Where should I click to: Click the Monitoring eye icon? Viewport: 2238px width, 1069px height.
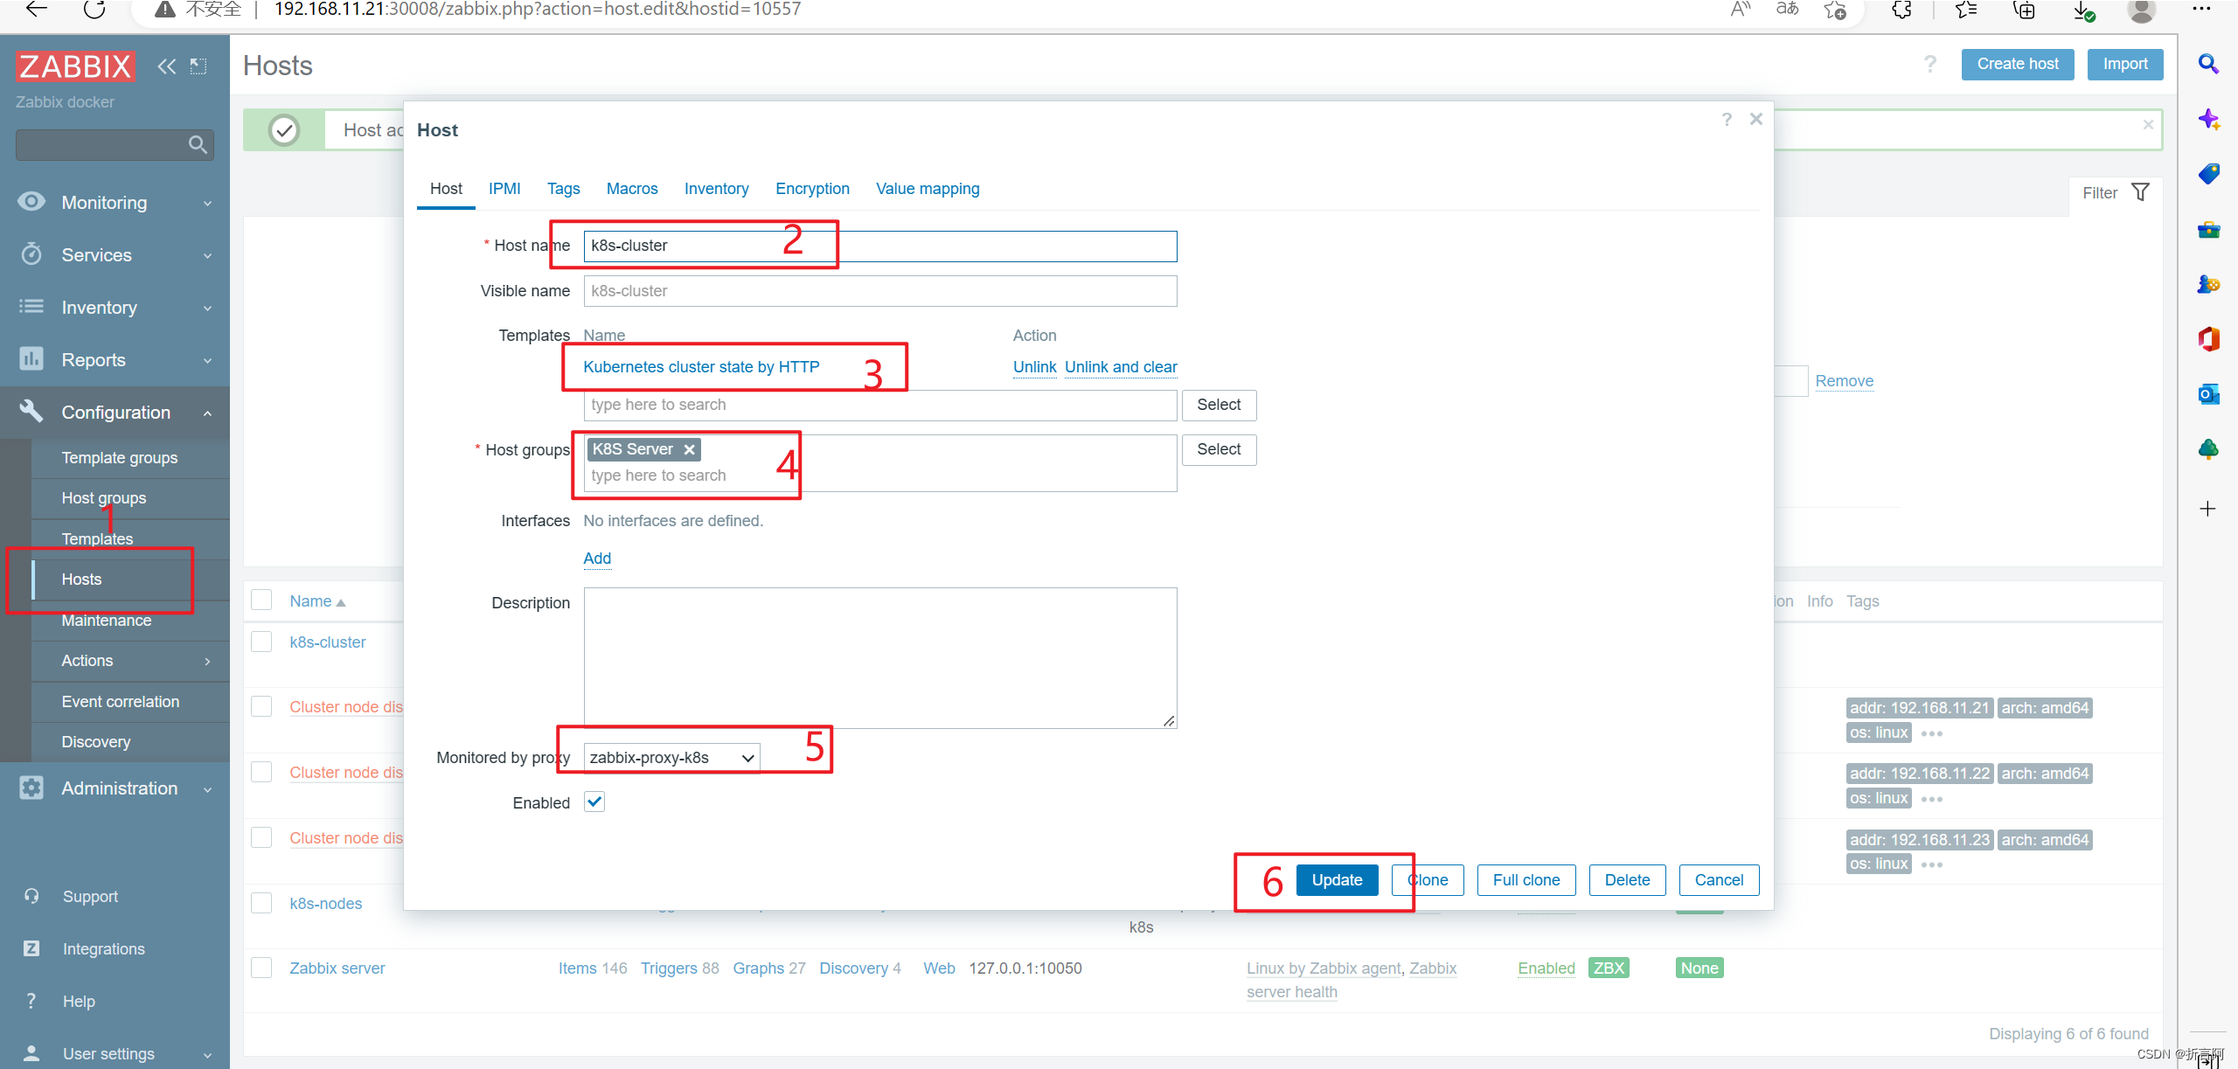[x=31, y=202]
